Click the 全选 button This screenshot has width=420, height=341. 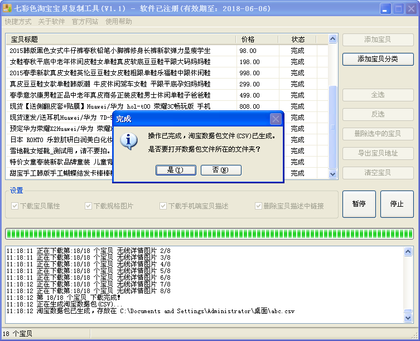[x=378, y=95]
